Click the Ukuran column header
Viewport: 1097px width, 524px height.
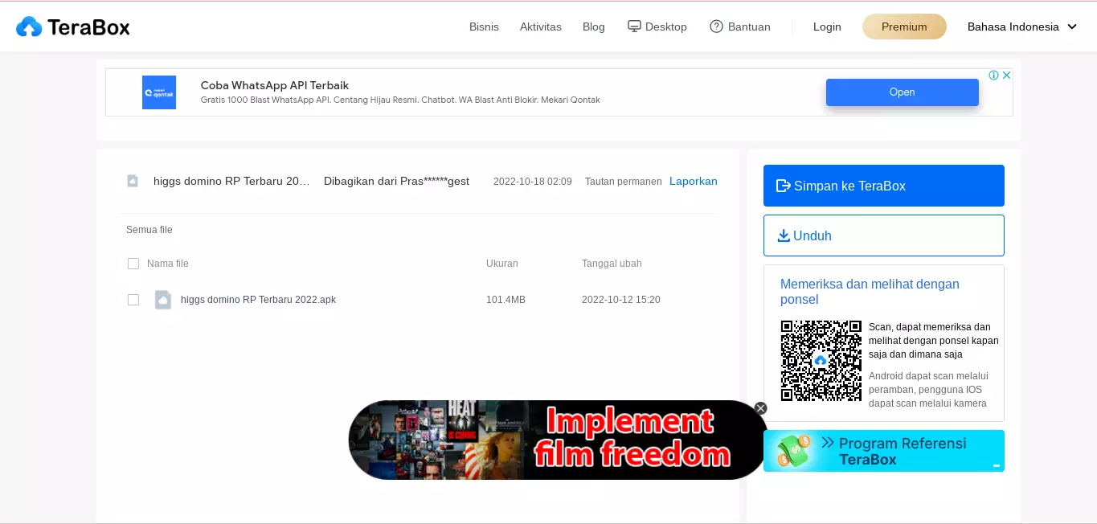[x=502, y=264]
